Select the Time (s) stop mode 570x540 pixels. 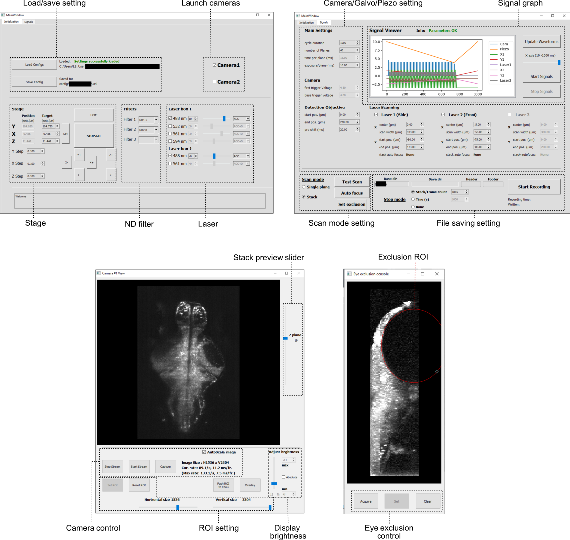pos(413,199)
